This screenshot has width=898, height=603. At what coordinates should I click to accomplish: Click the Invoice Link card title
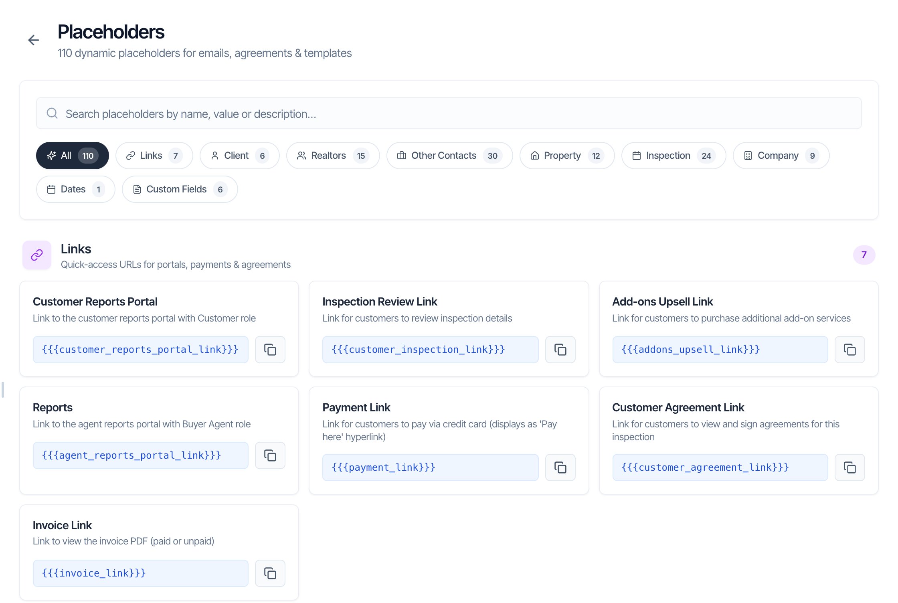(x=62, y=525)
